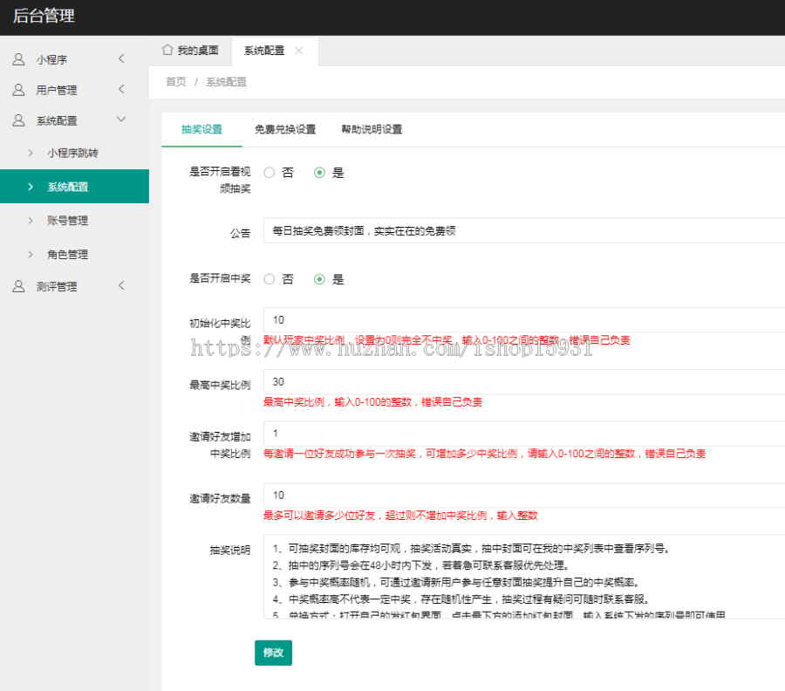Click the 公告 text input field
This screenshot has height=691, width=785.
(x=523, y=231)
